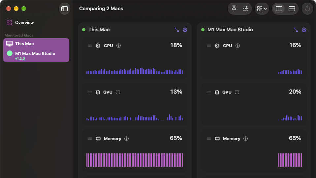Click the Memory icon on This Mac
This screenshot has width=316, height=178.
[x=98, y=139]
